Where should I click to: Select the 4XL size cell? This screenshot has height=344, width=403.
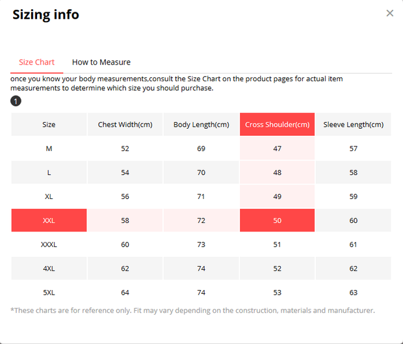point(49,269)
